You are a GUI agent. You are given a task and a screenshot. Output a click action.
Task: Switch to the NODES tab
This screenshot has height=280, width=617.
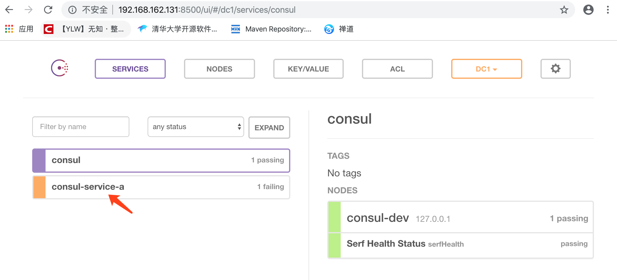coord(219,69)
